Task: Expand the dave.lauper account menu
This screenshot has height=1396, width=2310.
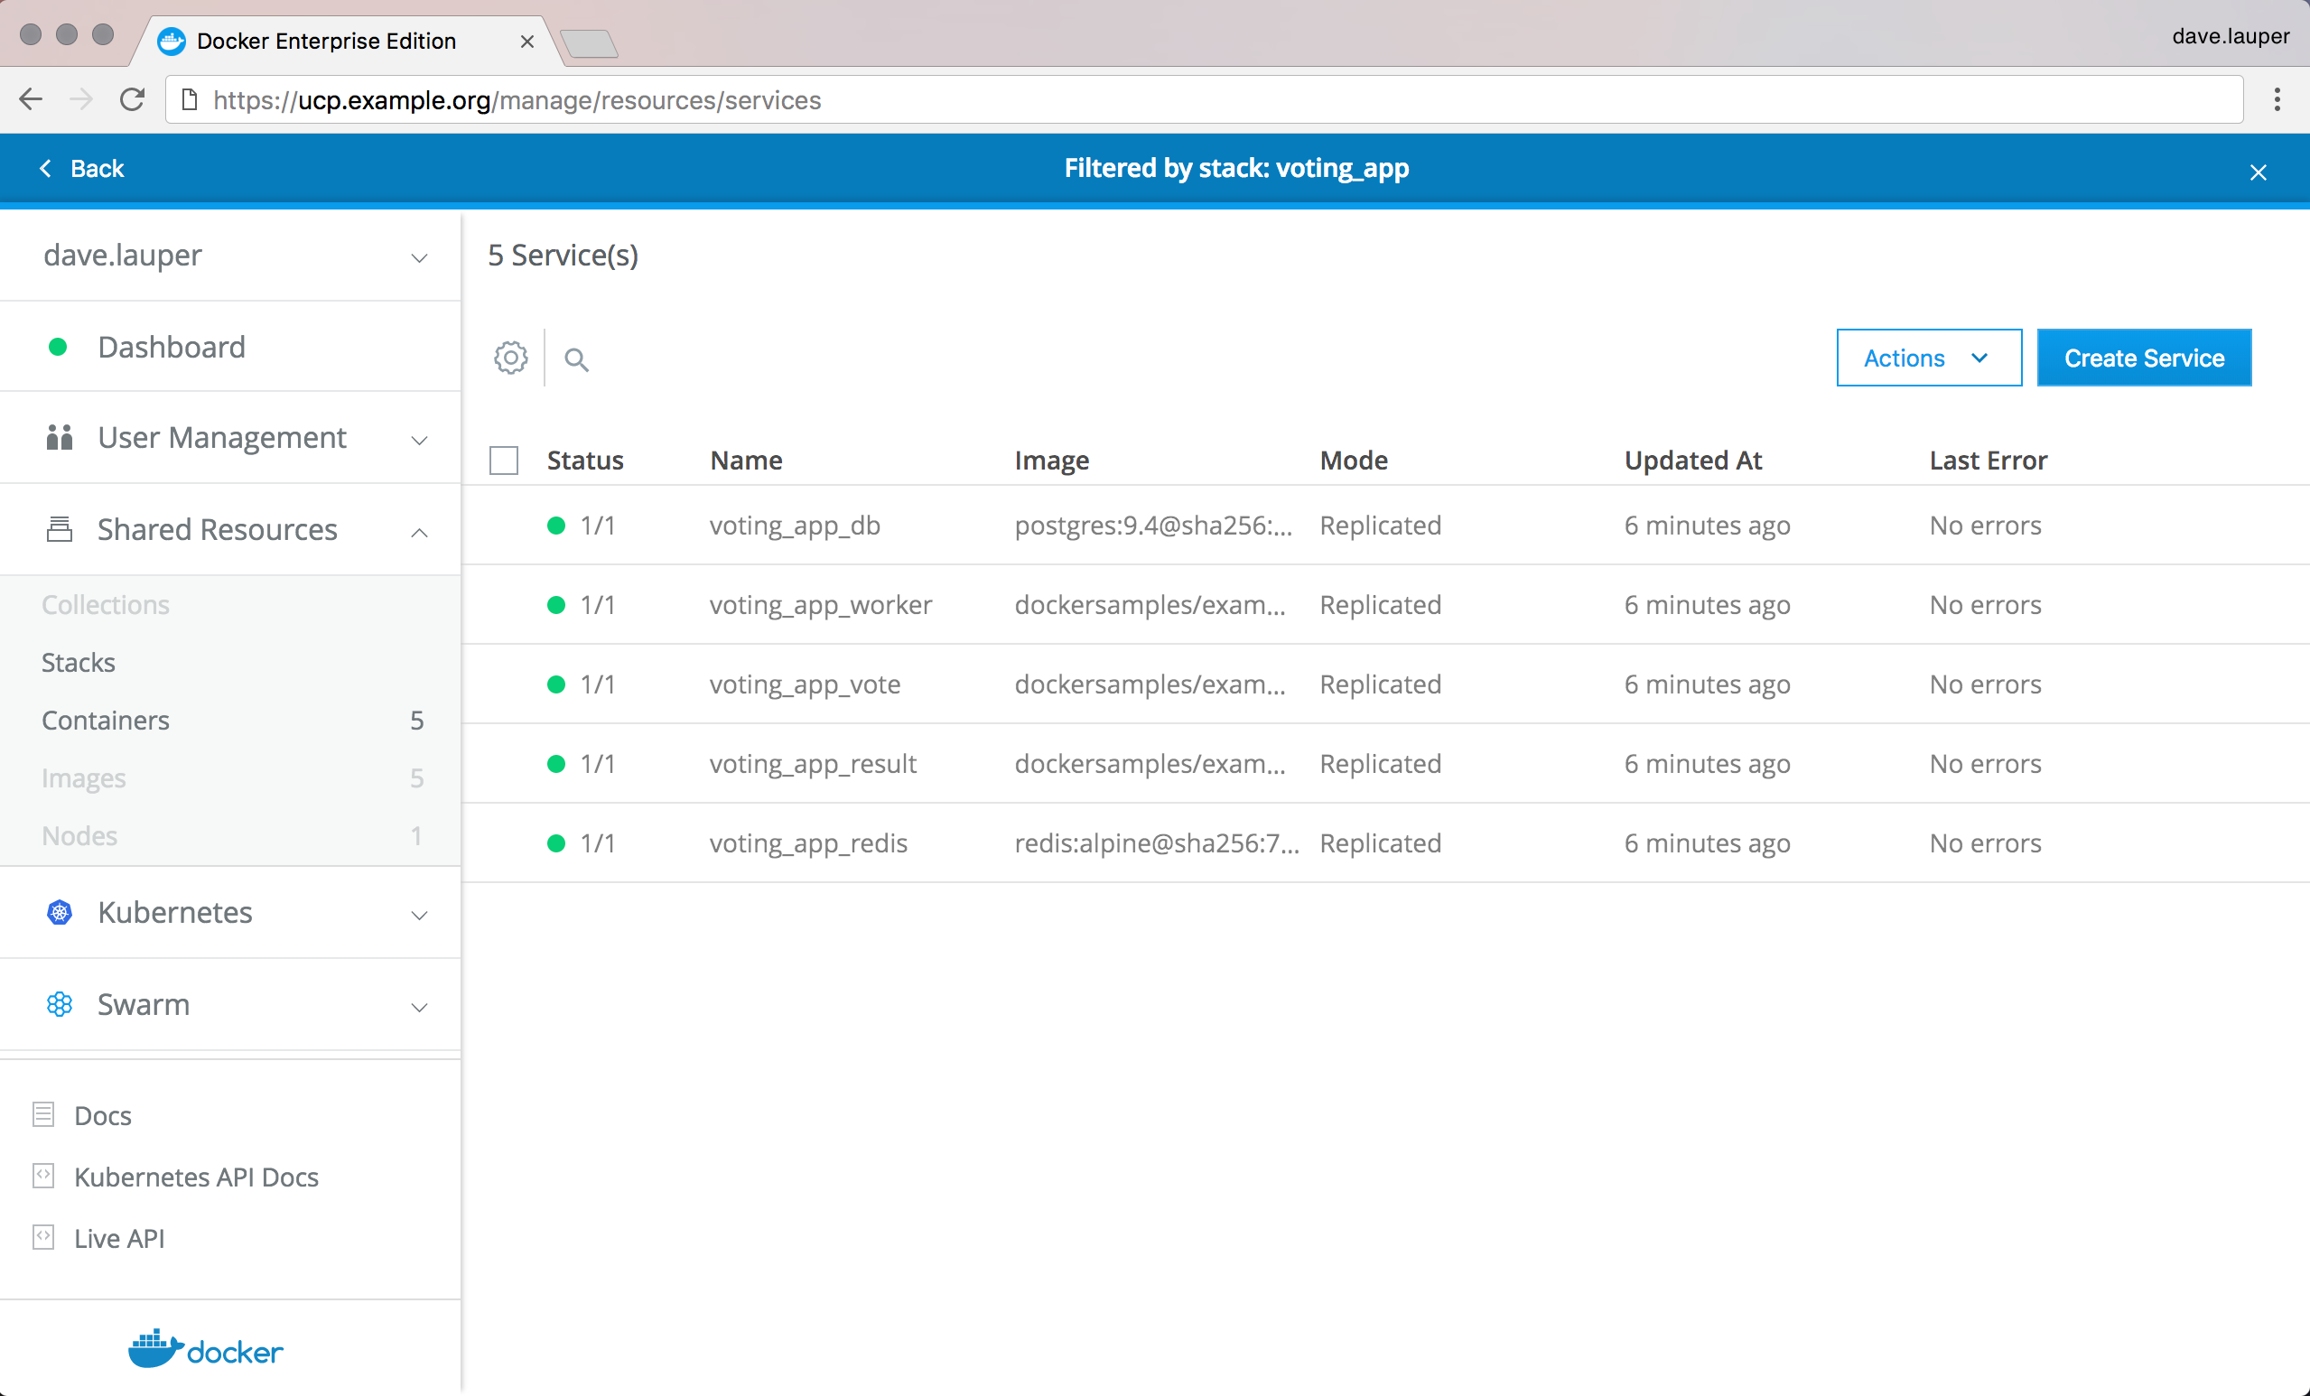Action: pyautogui.click(x=419, y=256)
